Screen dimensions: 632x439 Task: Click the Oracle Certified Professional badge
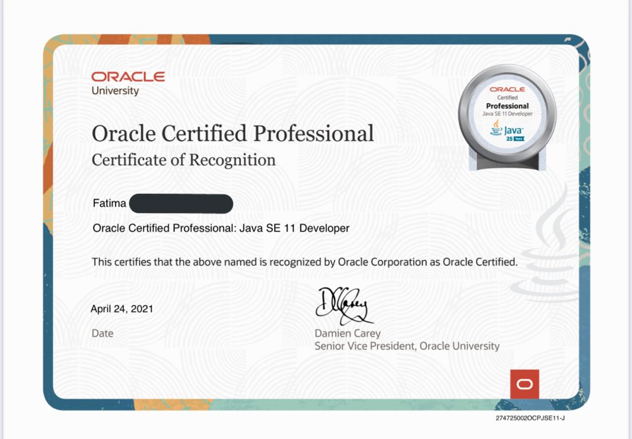(507, 118)
